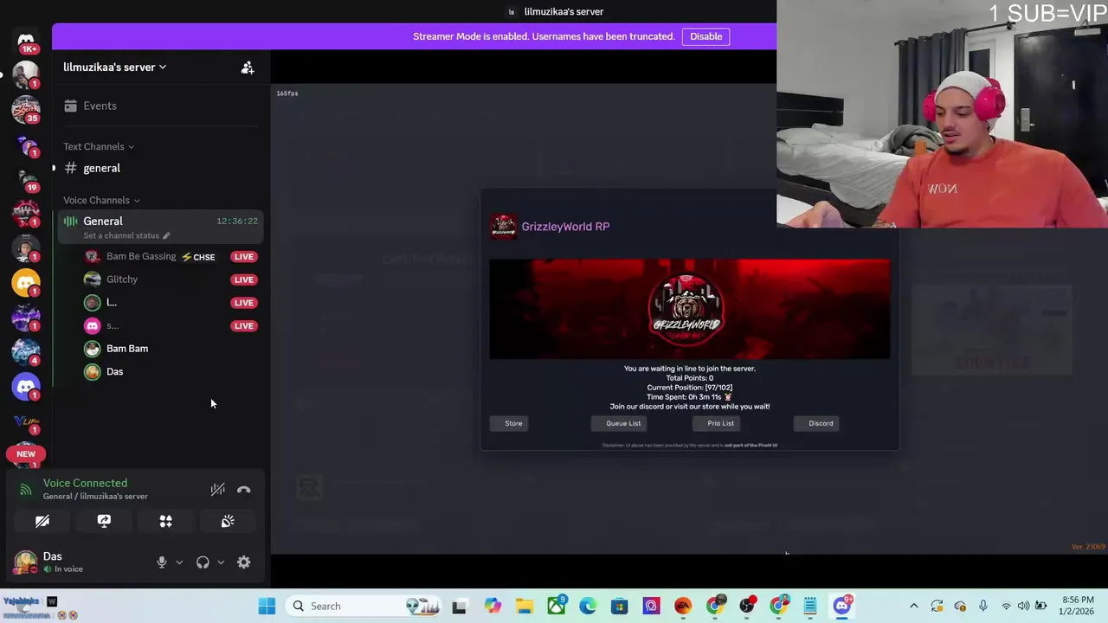Open server with 35 notifications badge
This screenshot has width=1108, height=623.
coord(26,109)
